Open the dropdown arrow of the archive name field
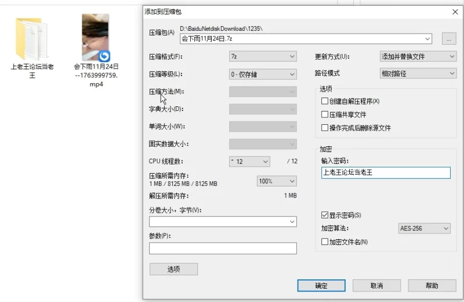464x302 pixels. (x=427, y=39)
